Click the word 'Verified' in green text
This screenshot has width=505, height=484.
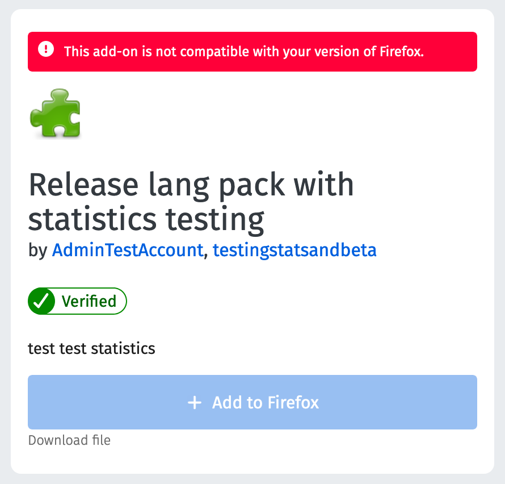pos(89,302)
